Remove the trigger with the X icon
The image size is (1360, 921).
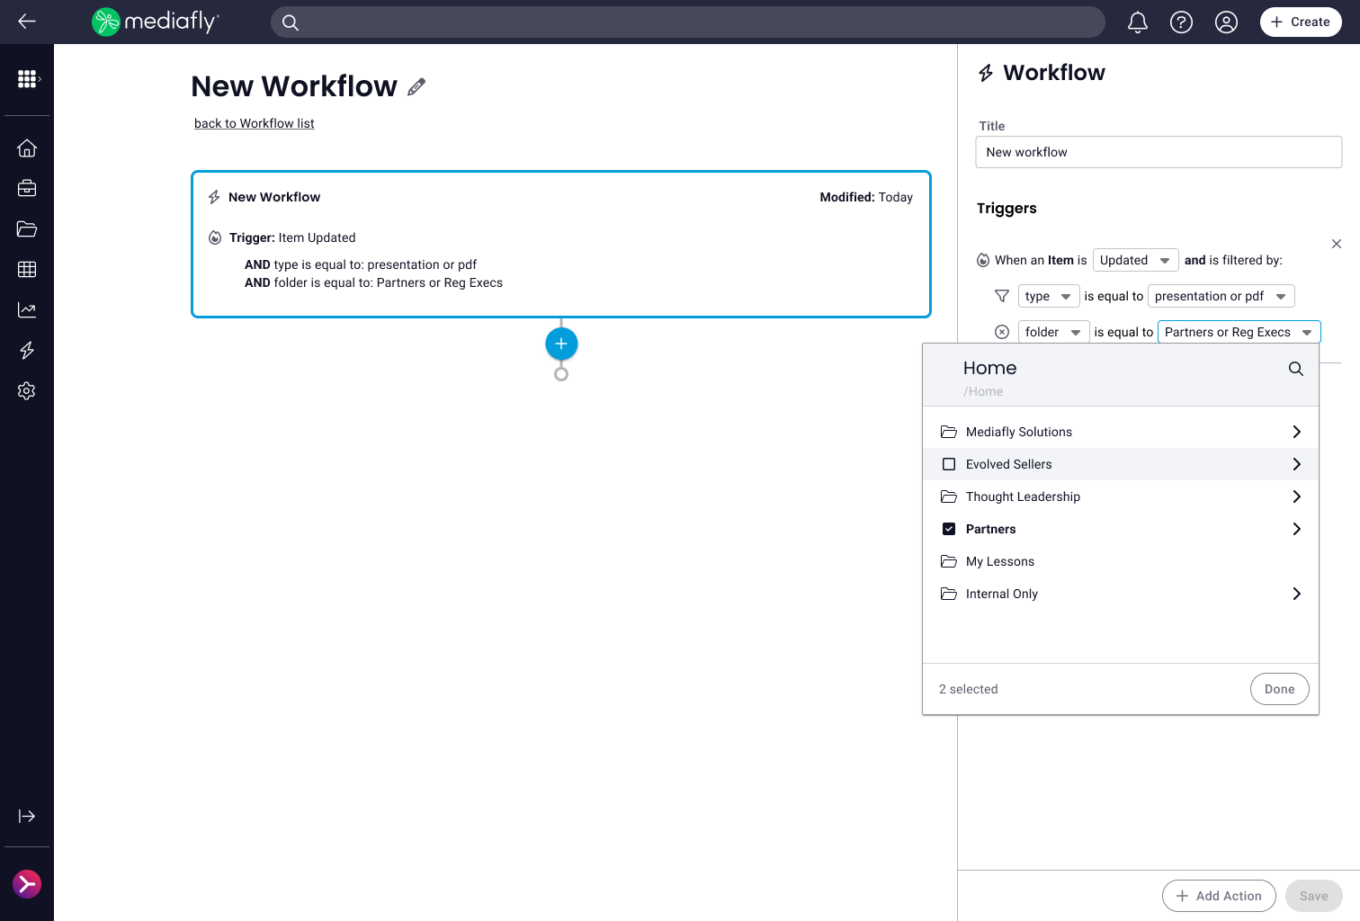[x=1337, y=244]
